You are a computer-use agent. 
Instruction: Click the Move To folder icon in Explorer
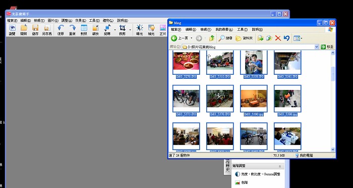(261, 38)
